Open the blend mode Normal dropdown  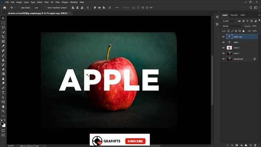click(x=232, y=26)
